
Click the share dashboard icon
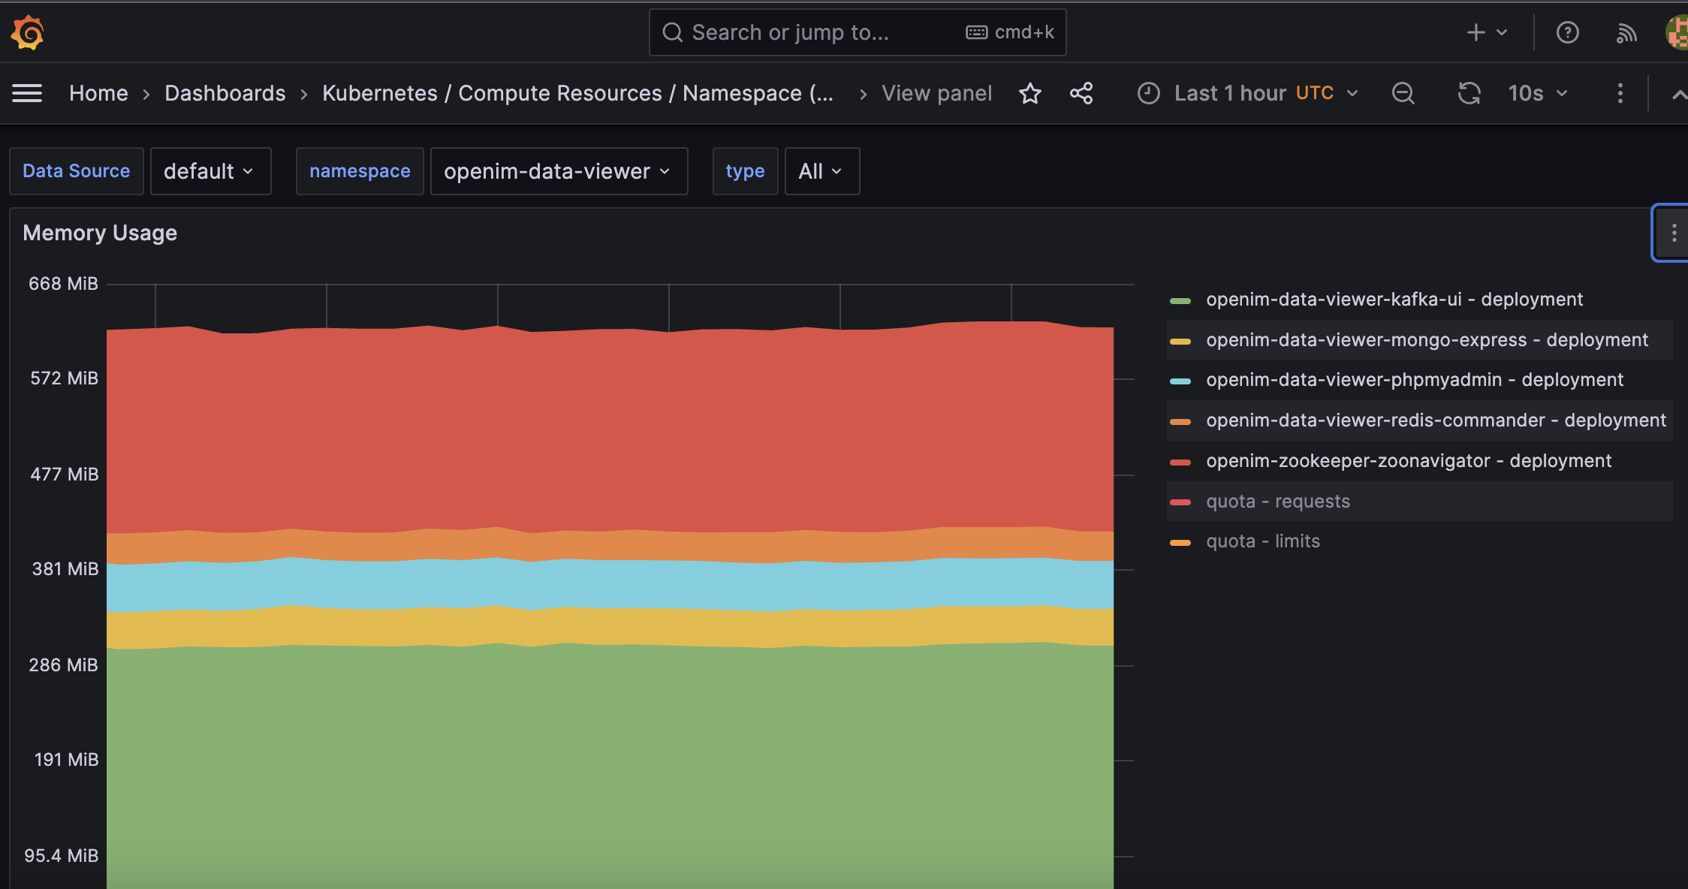pyautogui.click(x=1081, y=93)
